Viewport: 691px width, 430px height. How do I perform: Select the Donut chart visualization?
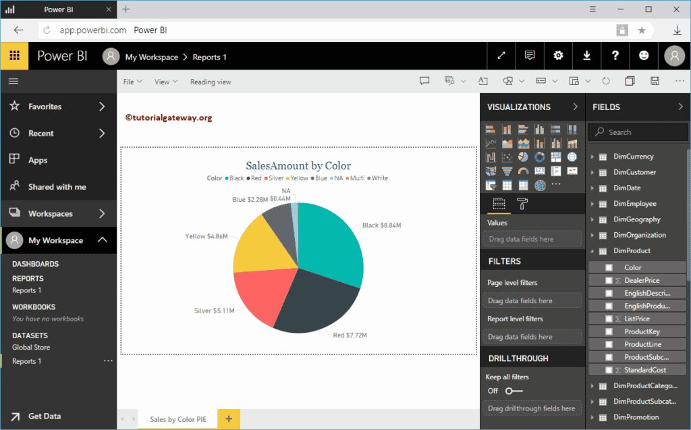pyautogui.click(x=539, y=157)
